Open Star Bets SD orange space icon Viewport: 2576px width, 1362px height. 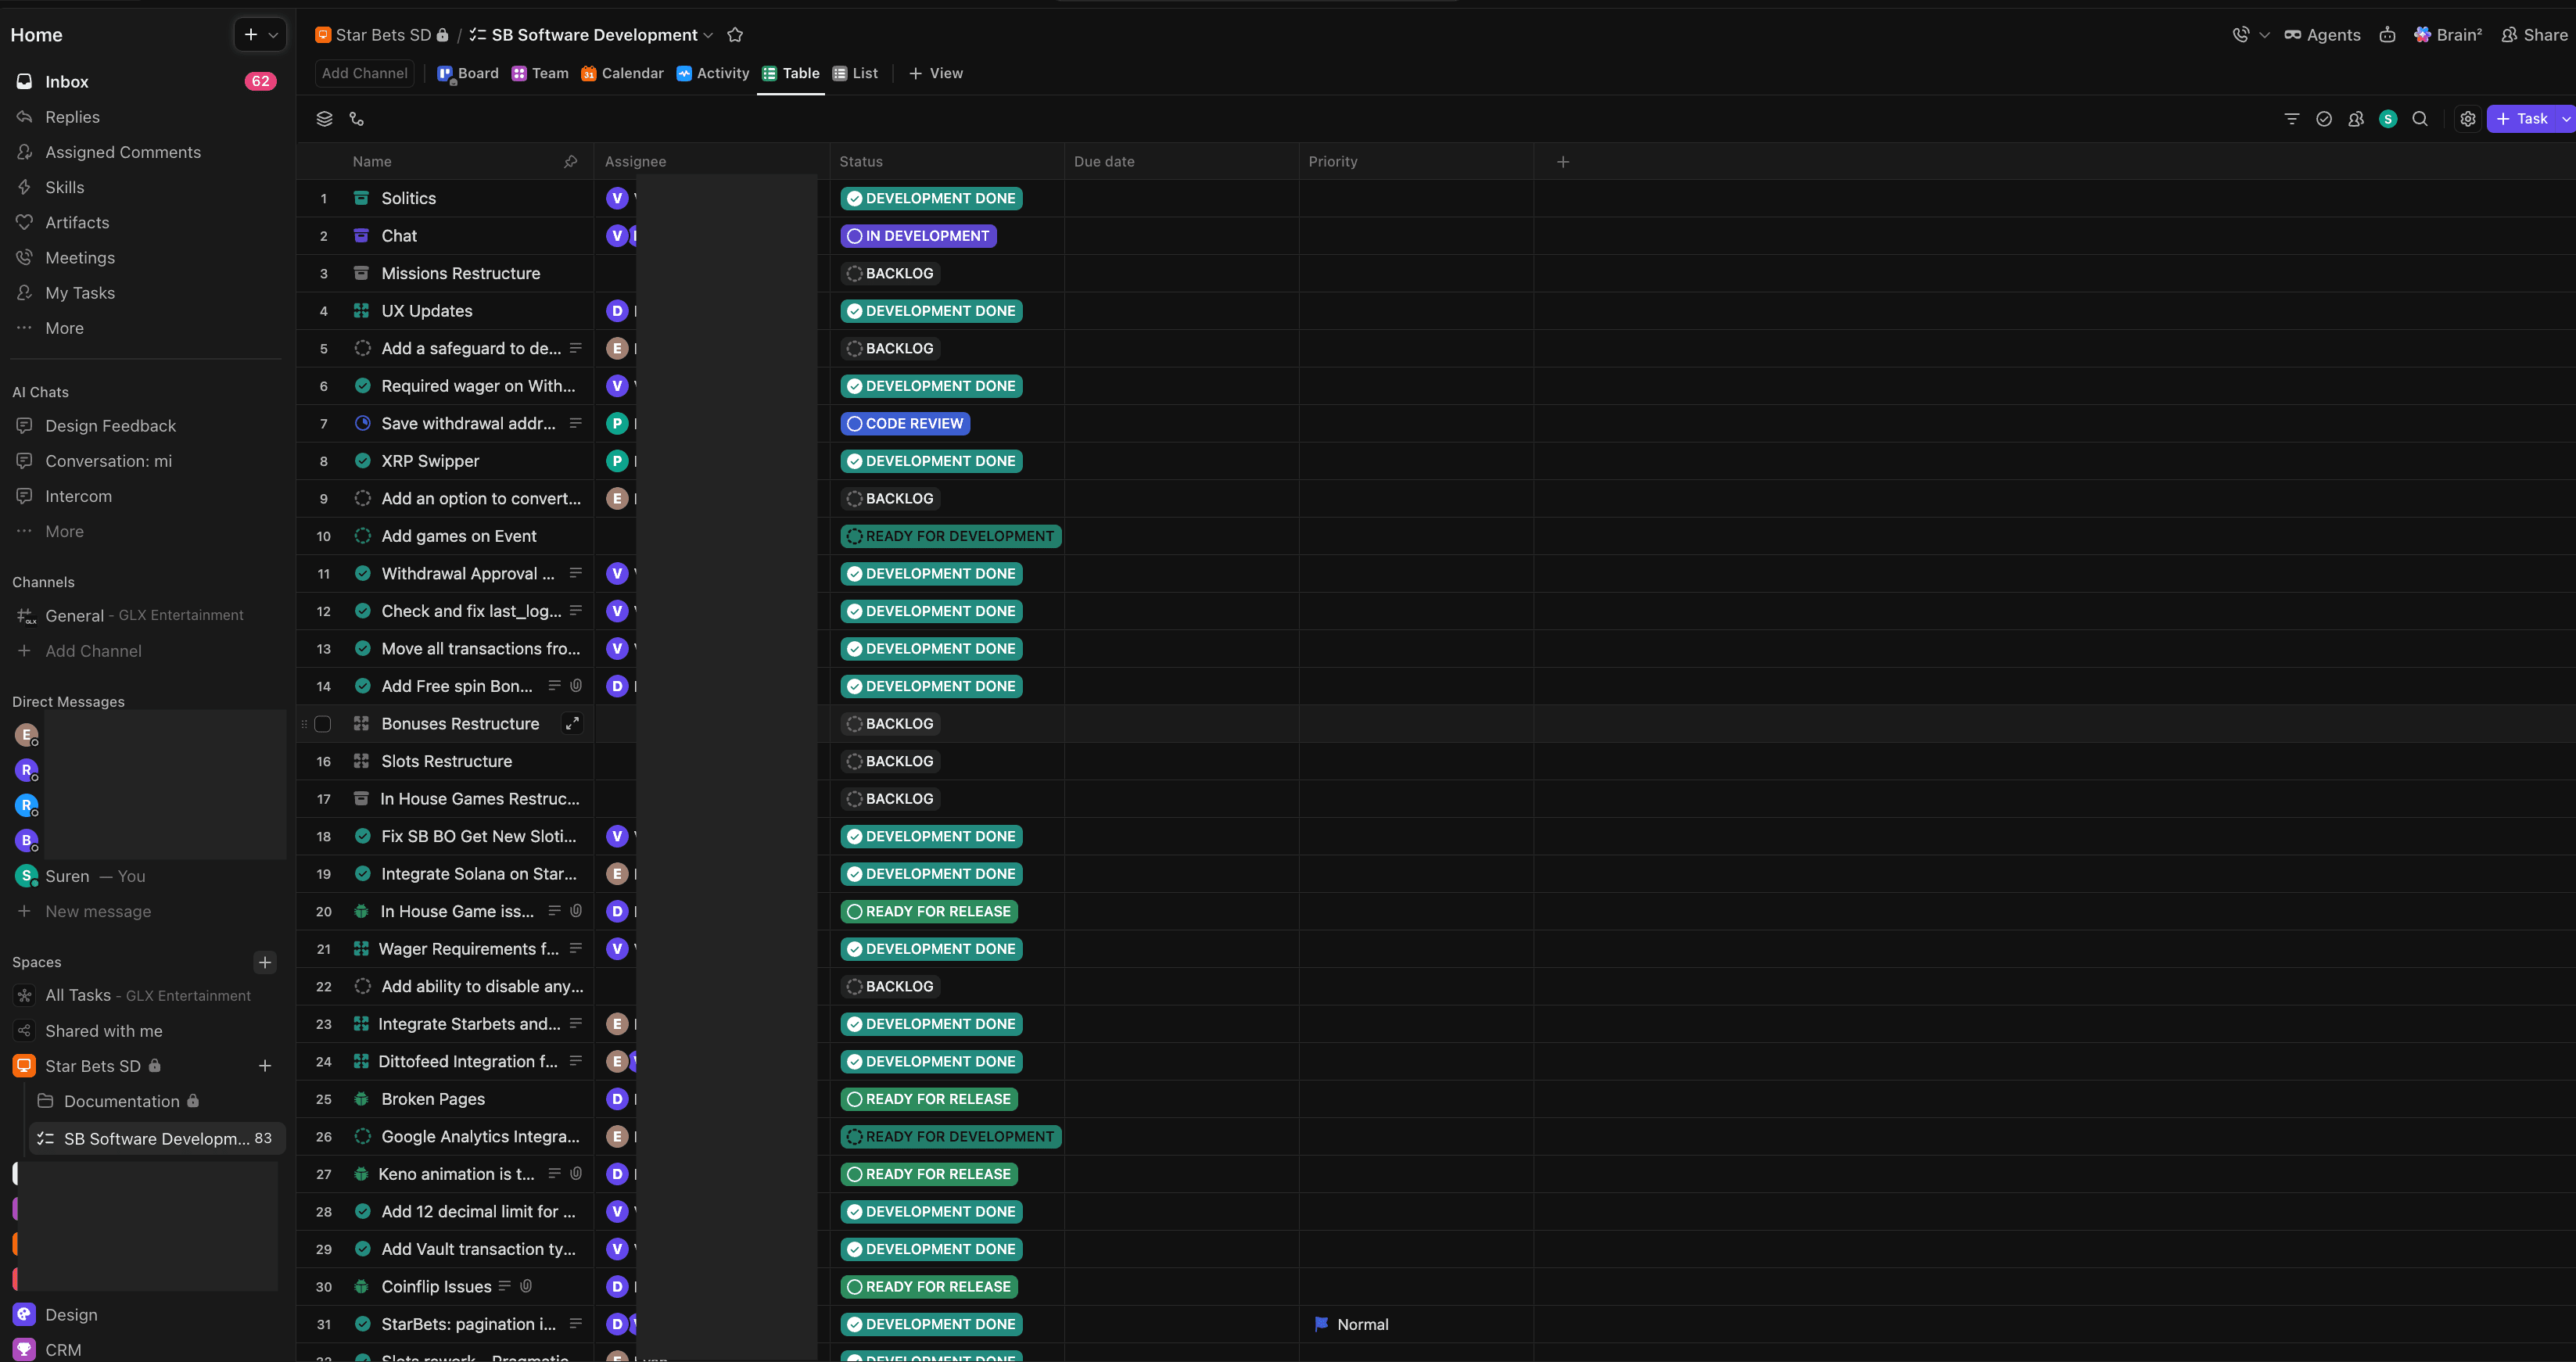coord(24,1065)
